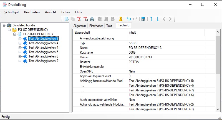Collapse the PG-SZ-DEPENDENCY folder node
Image resolution: width=222 pixels, height=120 pixels.
tap(9, 30)
